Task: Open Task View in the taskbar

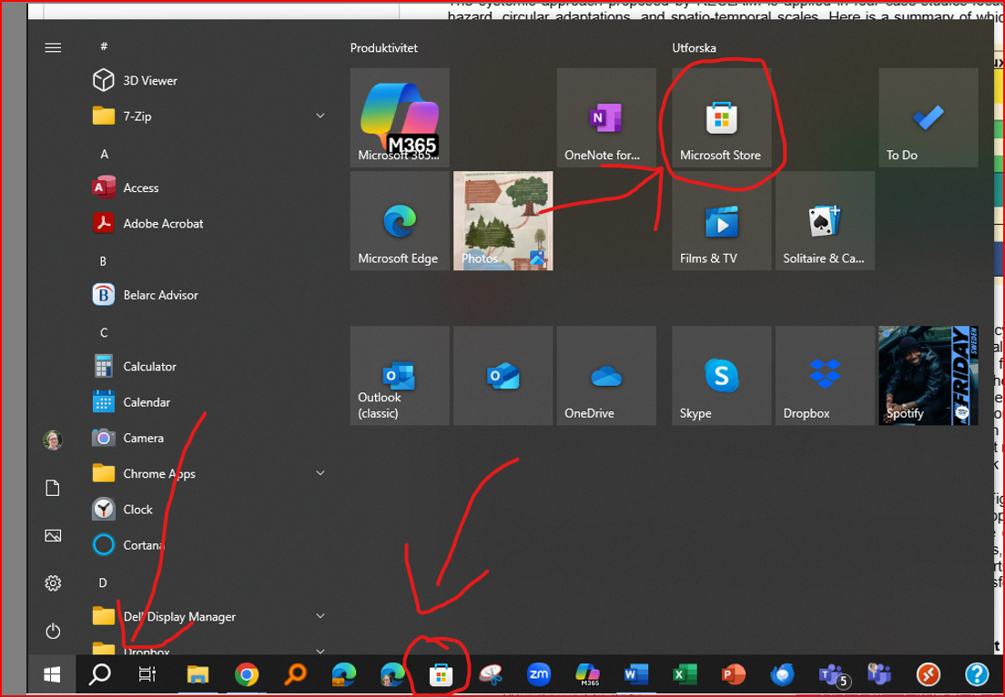Action: [148, 674]
